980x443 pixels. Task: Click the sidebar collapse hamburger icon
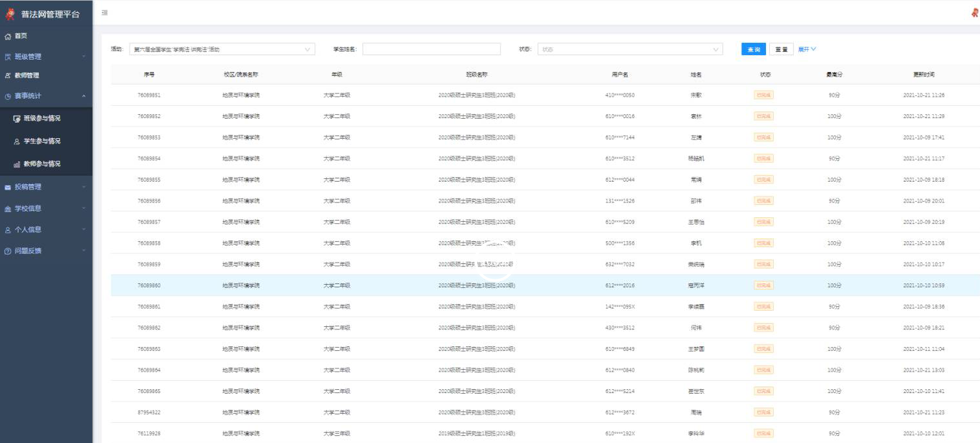point(104,13)
